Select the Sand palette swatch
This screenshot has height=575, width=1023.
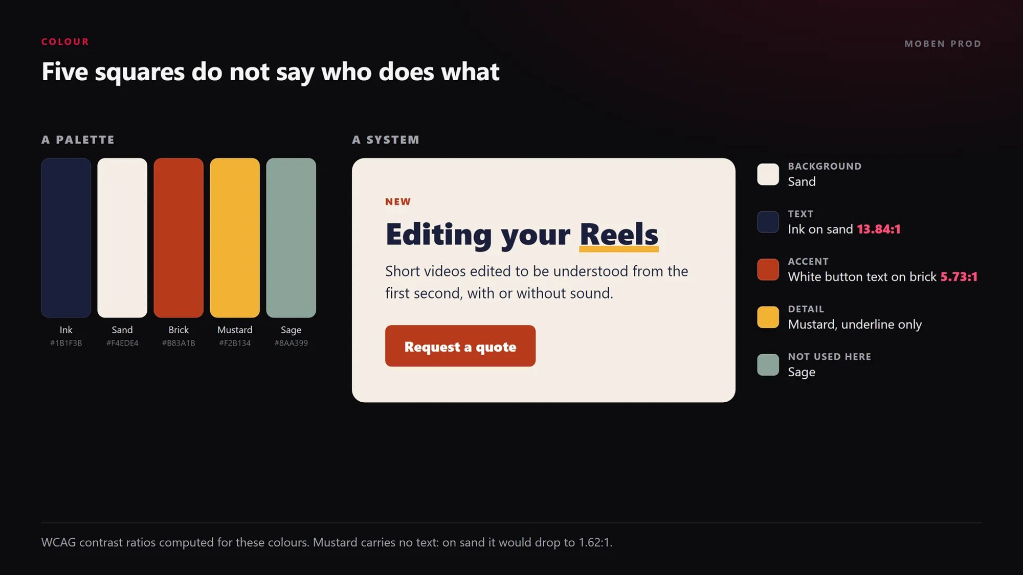coord(122,238)
